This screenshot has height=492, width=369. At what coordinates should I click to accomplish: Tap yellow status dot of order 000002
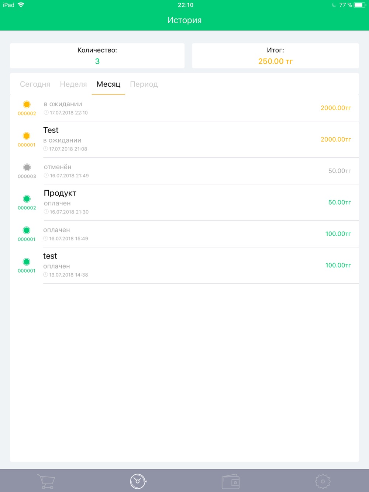[27, 104]
